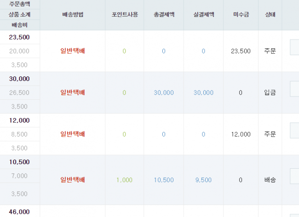Click the 포인트사용 column header
This screenshot has height=217, width=299.
[x=125, y=15]
